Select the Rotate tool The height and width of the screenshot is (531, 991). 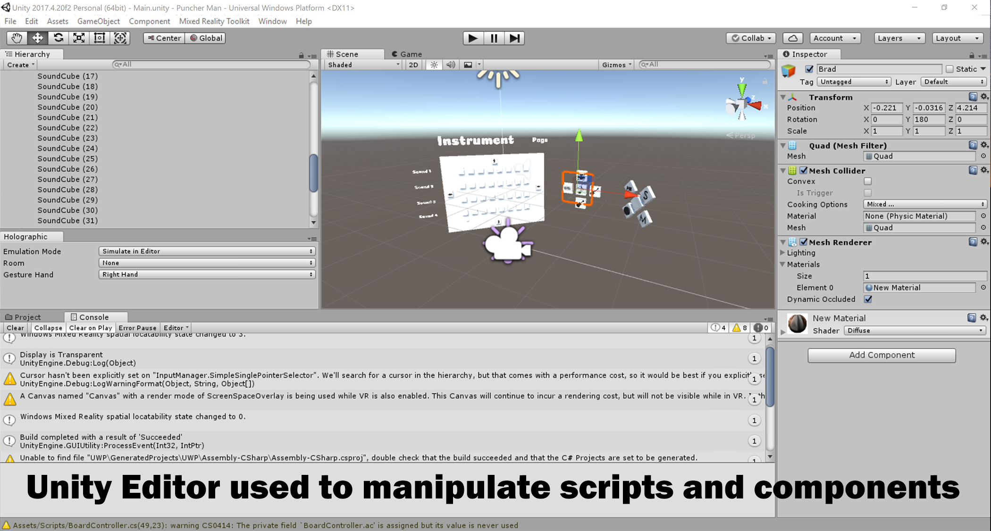[58, 38]
